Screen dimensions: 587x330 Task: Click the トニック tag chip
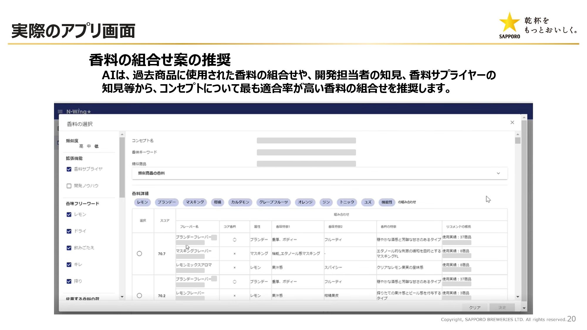coord(347,202)
